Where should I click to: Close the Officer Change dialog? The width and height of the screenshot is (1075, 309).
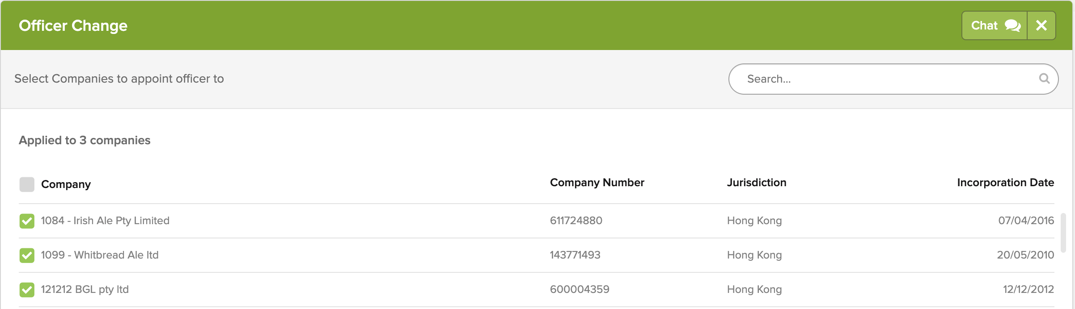1041,25
